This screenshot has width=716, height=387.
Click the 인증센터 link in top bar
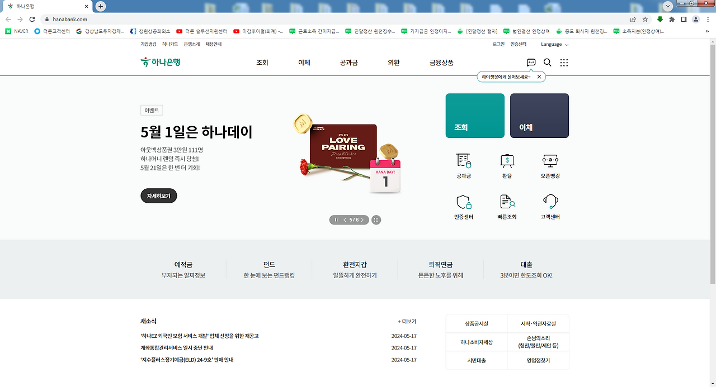[519, 44]
